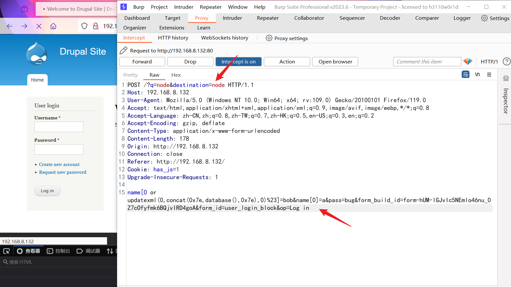Select the HTTP/1 protocol label
511x287 pixels.
tap(489, 61)
